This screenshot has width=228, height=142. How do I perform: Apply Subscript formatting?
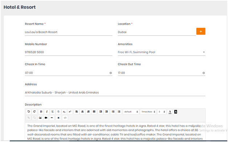64,111
